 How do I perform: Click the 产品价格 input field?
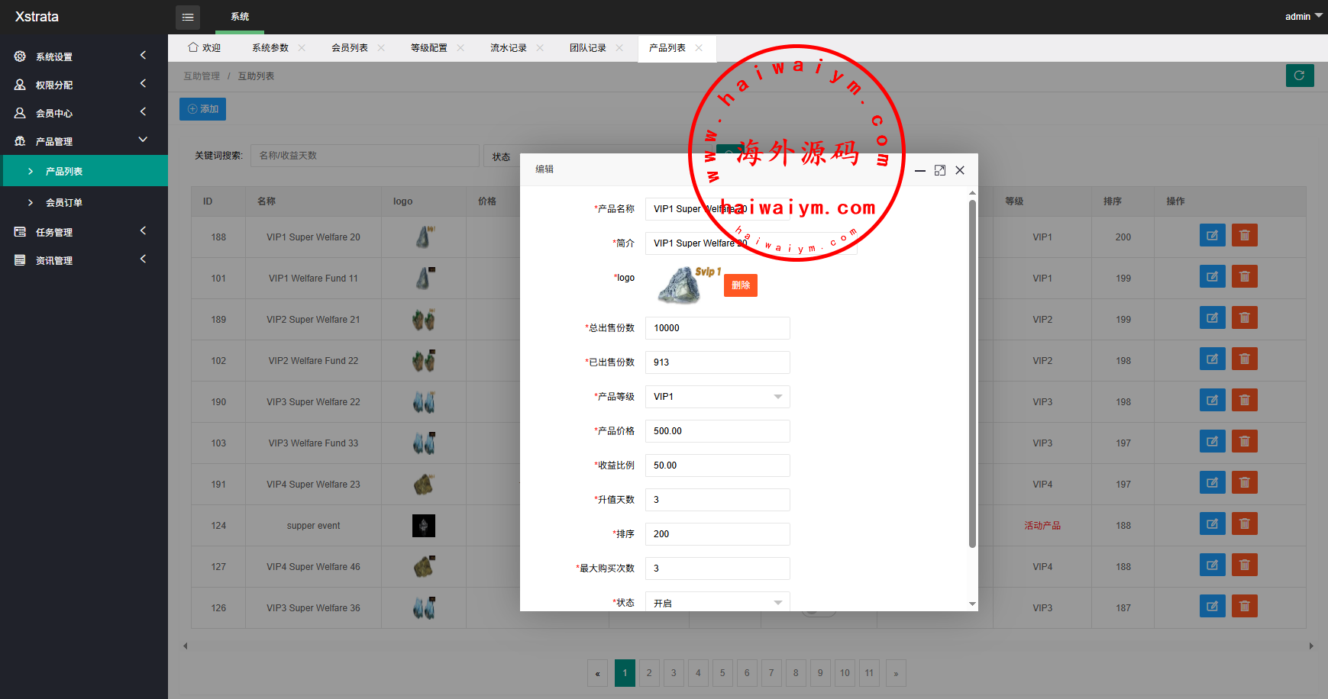click(x=717, y=431)
